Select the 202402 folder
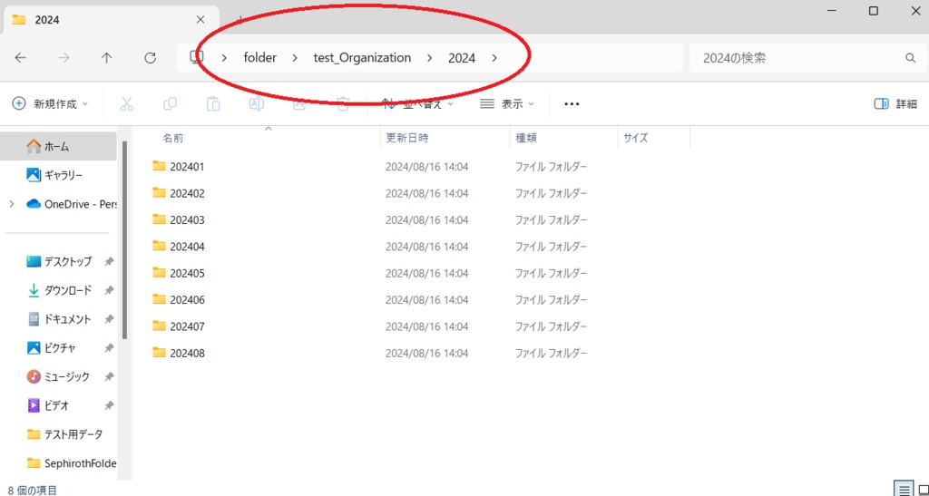 click(187, 193)
